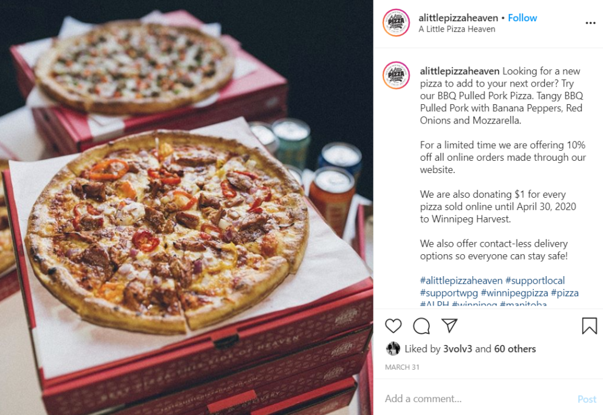603x415 pixels.
Task: Open the three-dot more options menu
Action: (x=590, y=23)
